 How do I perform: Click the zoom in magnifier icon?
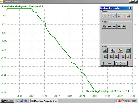pyautogui.click(x=104, y=16)
